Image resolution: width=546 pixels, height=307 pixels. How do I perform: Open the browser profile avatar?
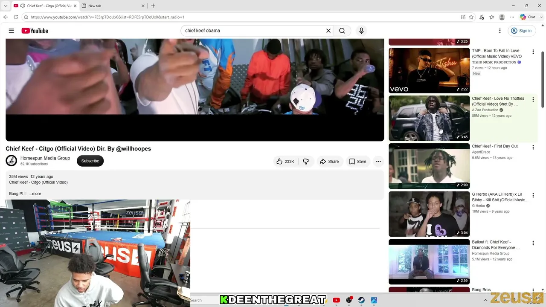point(502,17)
